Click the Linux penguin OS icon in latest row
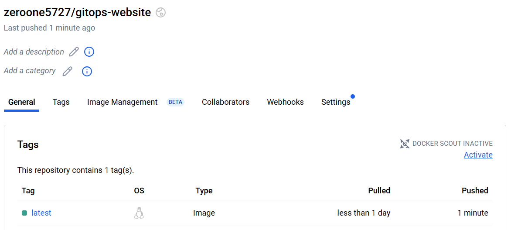This screenshot has width=511, height=230. click(139, 213)
